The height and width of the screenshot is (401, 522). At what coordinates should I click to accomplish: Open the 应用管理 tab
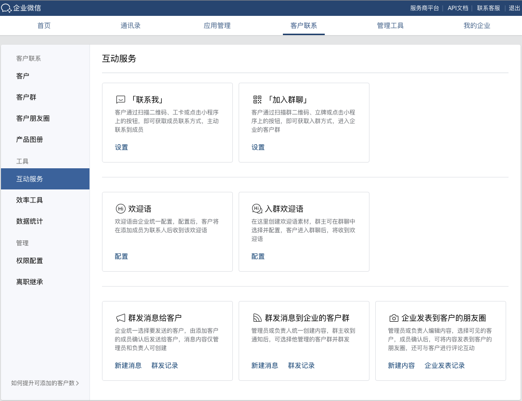tap(217, 25)
